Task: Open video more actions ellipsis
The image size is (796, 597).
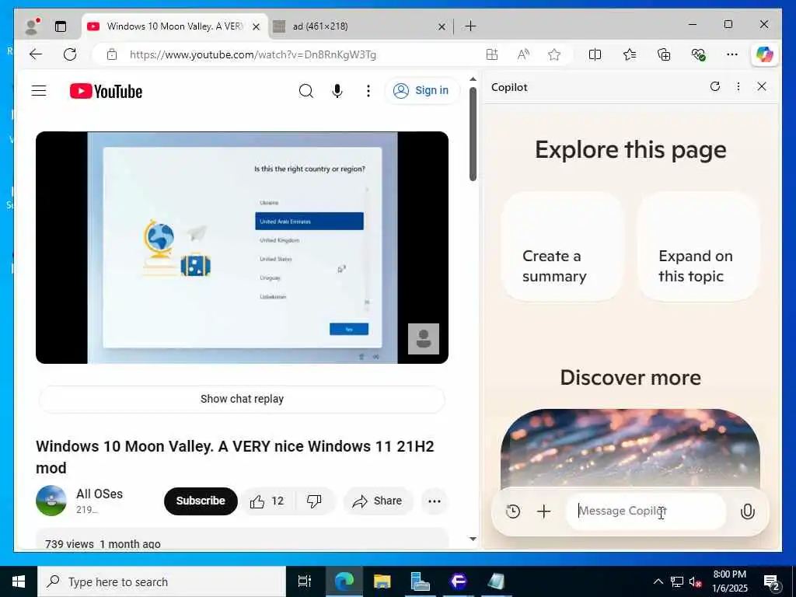Action: click(435, 501)
